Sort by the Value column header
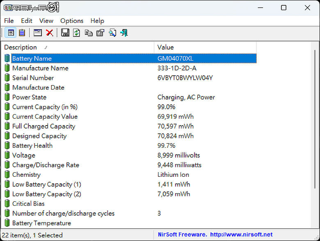The height and width of the screenshot is (241, 320). (205, 47)
